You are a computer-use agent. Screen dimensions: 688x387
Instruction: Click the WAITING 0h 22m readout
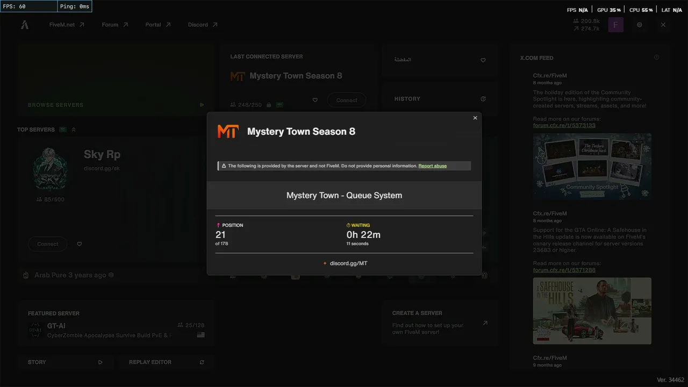pos(363,235)
